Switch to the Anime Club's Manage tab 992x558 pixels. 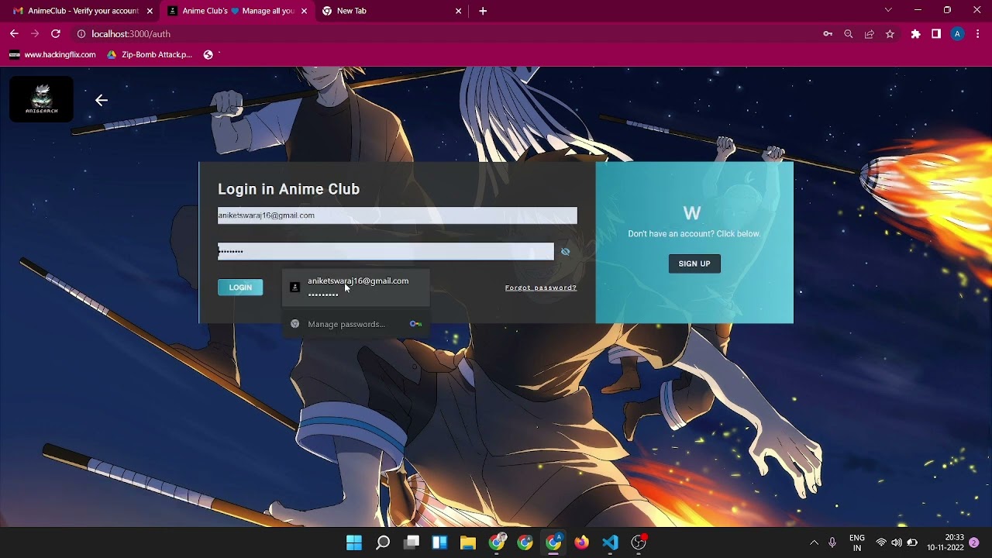point(239,11)
